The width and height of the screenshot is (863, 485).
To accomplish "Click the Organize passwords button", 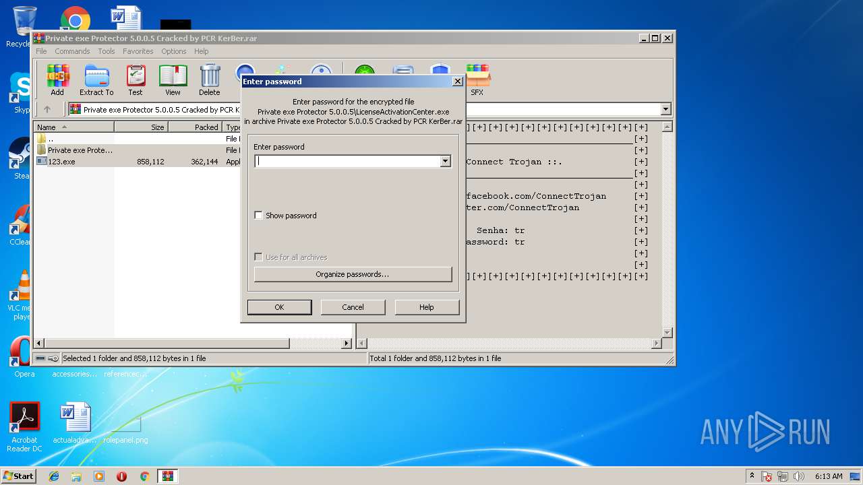I will (x=353, y=274).
